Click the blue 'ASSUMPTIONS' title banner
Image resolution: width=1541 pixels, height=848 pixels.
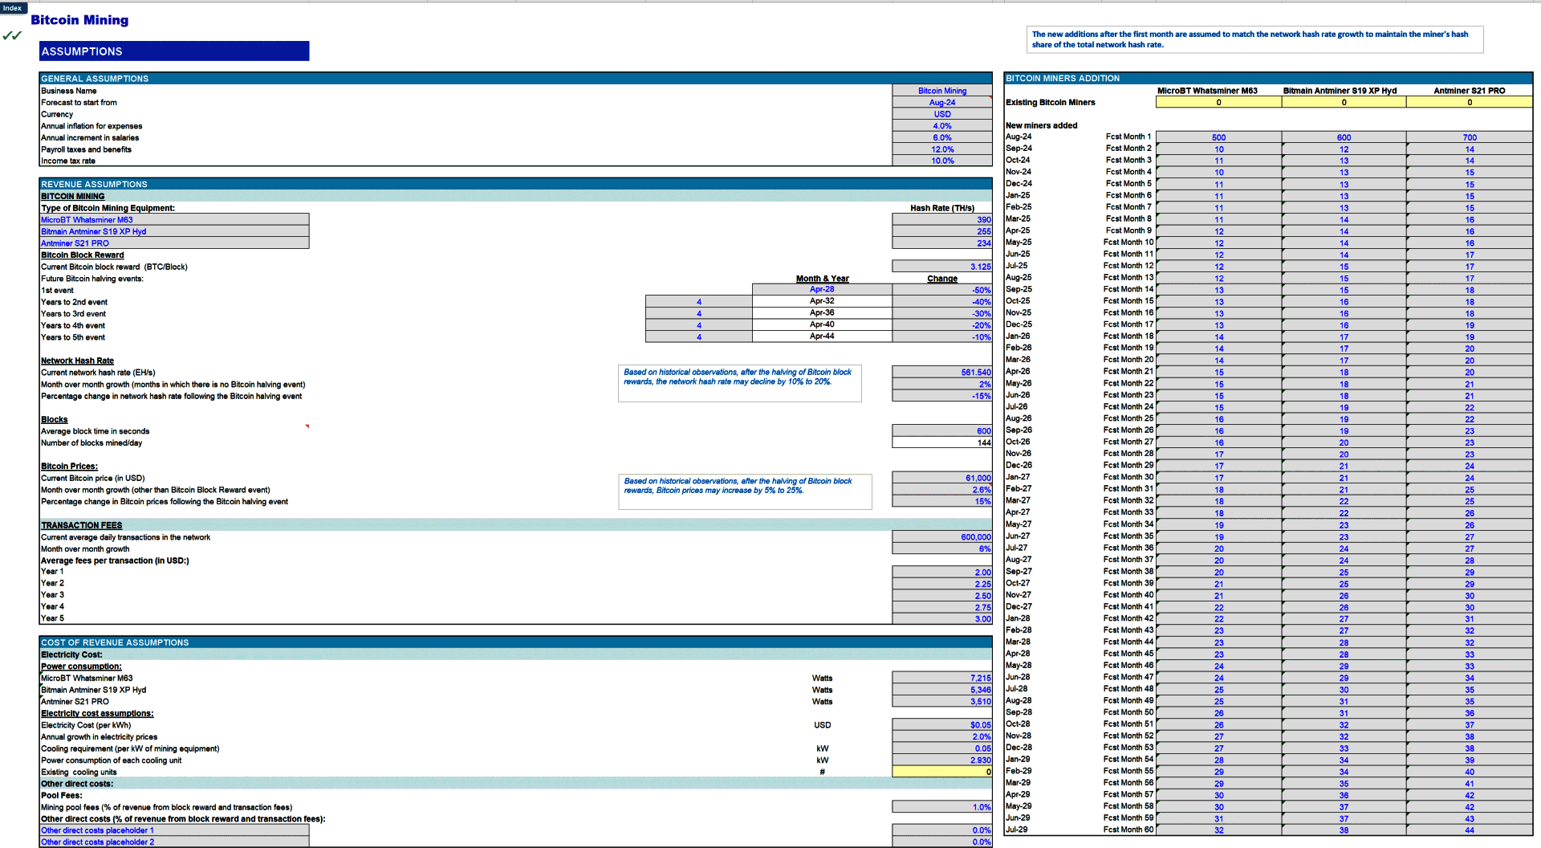click(174, 51)
